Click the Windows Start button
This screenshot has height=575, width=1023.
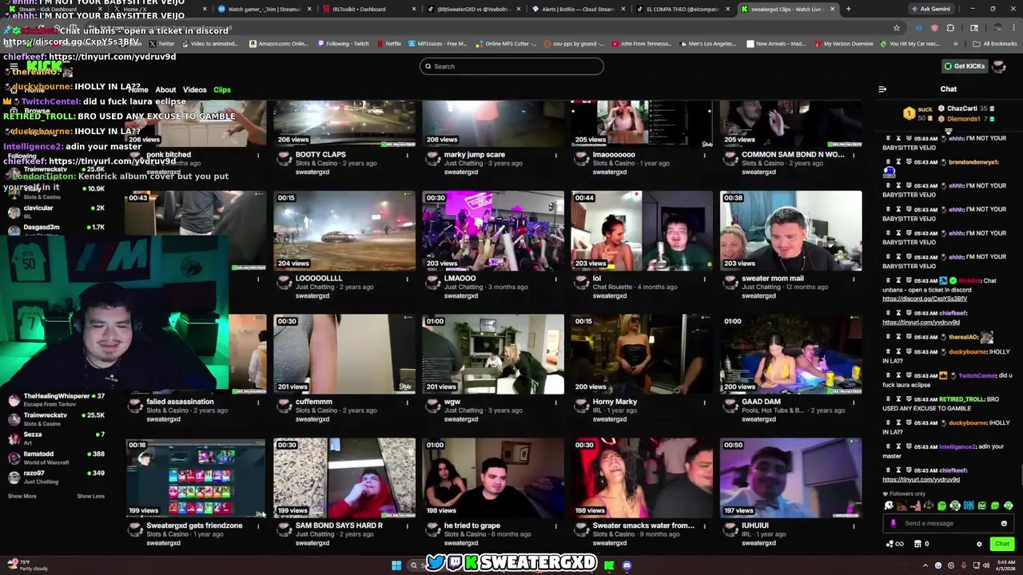[x=396, y=565]
